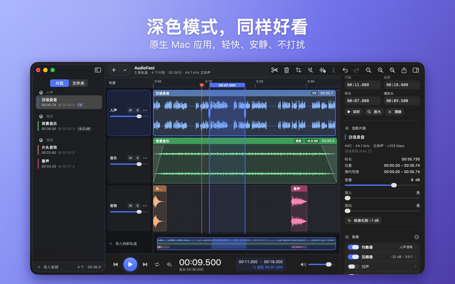The width and height of the screenshot is (455, 284).
Task: Expand the 均衡器 settings chevron
Action: (416, 247)
